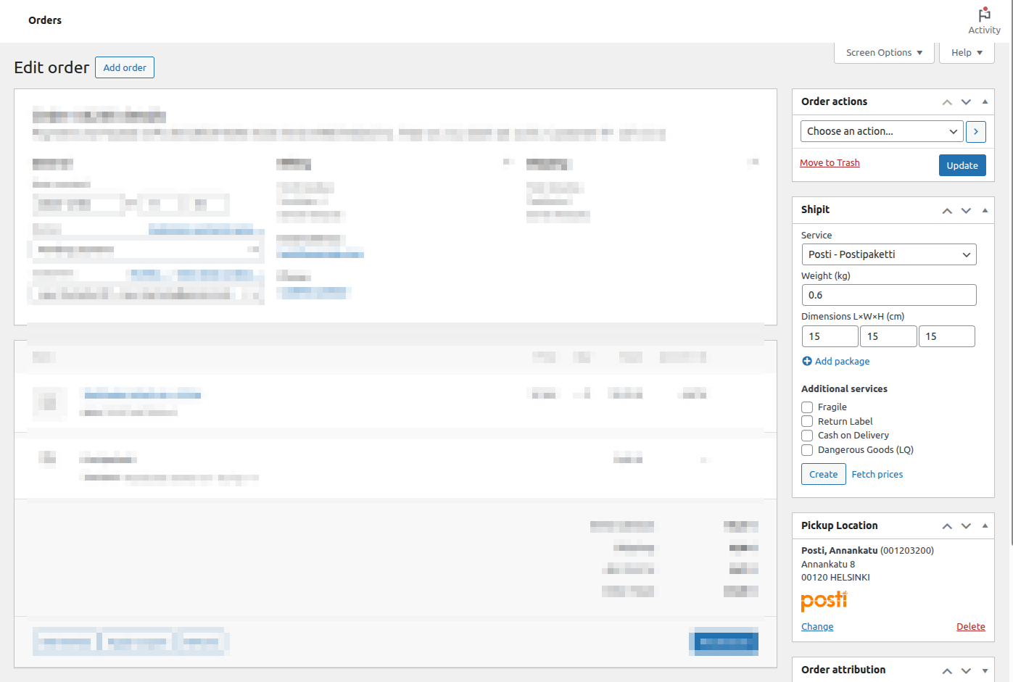Screen dimensions: 1013x682
Task: Click the Posti logo
Action: [824, 601]
